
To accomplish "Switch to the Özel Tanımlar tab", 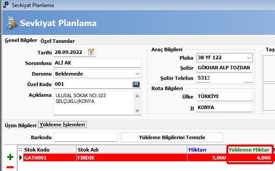I will pyautogui.click(x=57, y=41).
